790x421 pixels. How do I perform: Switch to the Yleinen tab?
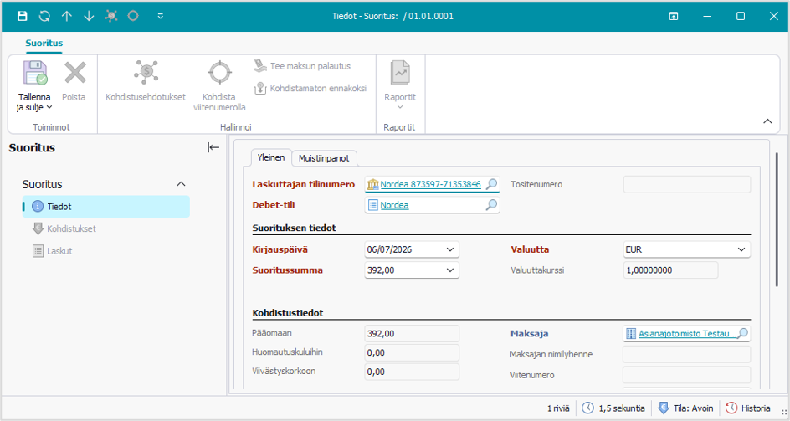pos(271,157)
